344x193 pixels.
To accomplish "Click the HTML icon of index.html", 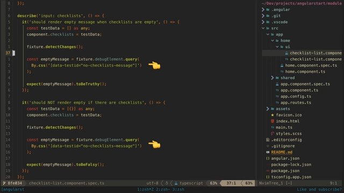I will coord(273,121).
